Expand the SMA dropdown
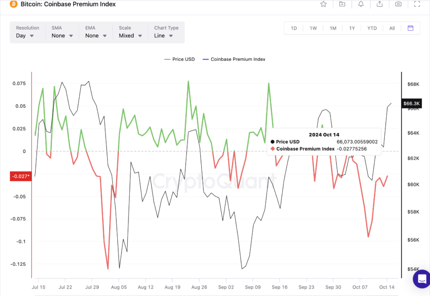The image size is (430, 296). tap(61, 35)
